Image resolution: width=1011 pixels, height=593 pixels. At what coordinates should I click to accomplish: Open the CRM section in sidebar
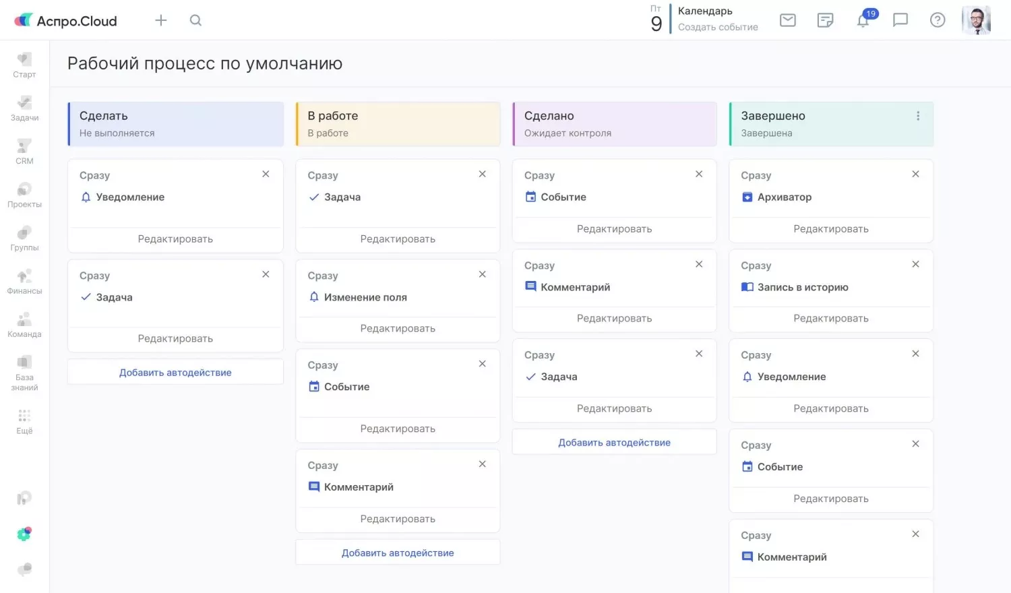coord(24,152)
